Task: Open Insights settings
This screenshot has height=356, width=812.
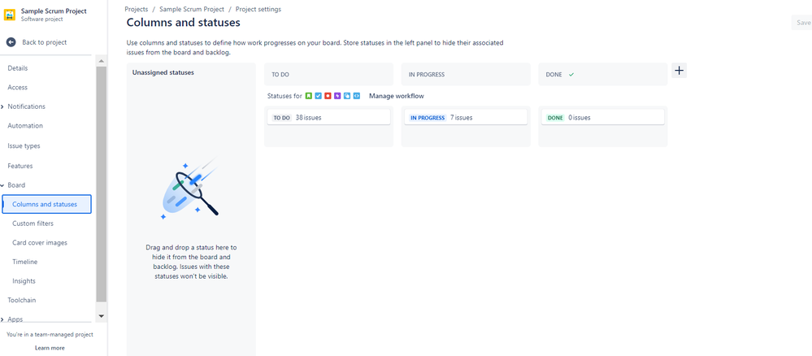Action: click(24, 281)
